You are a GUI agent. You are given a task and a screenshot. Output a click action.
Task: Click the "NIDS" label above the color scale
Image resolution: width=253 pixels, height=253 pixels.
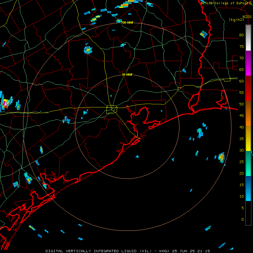tap(247, 17)
